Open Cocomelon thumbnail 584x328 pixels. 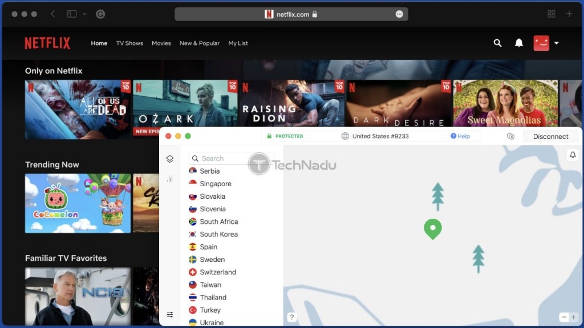78,203
